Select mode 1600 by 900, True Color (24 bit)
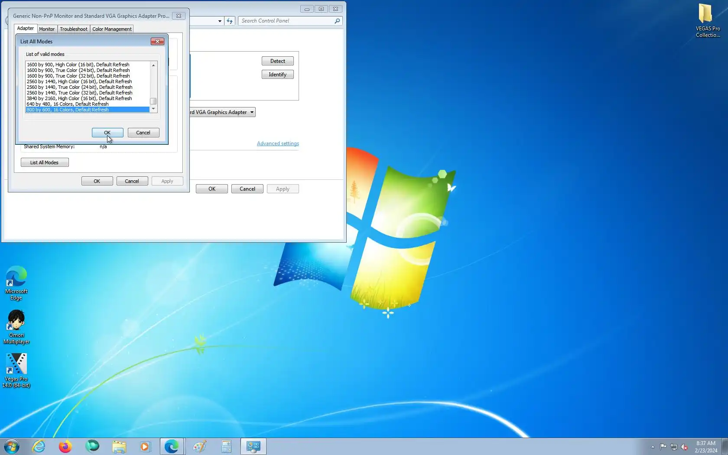Viewport: 728px width, 455px height. point(88,70)
